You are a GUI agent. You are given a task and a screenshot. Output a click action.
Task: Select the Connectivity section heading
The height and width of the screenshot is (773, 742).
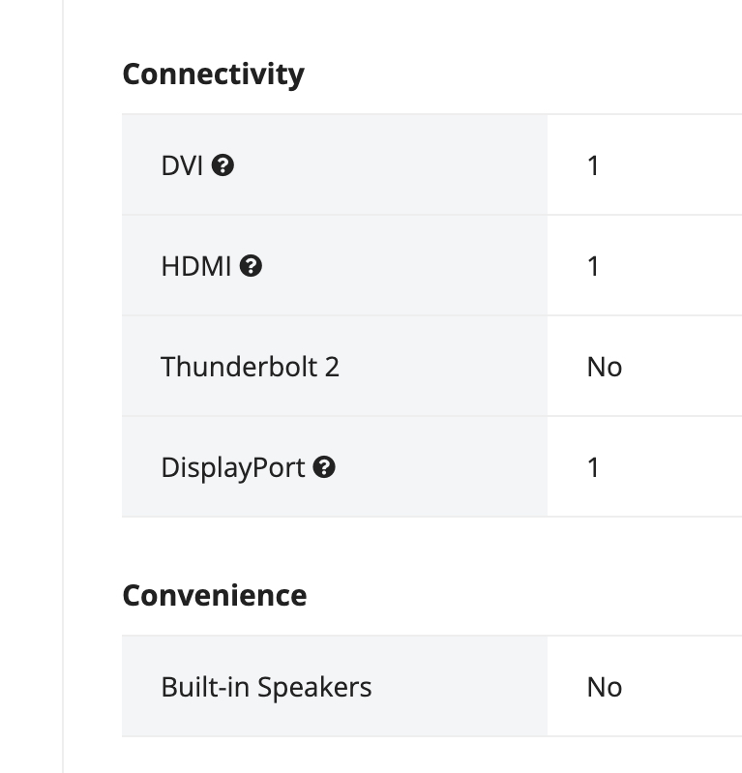(214, 74)
